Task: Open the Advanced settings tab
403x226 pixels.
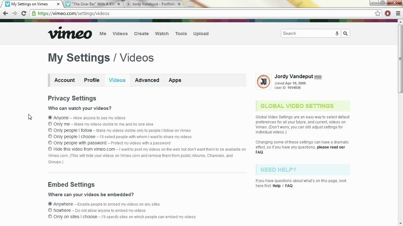Action: pos(147,80)
